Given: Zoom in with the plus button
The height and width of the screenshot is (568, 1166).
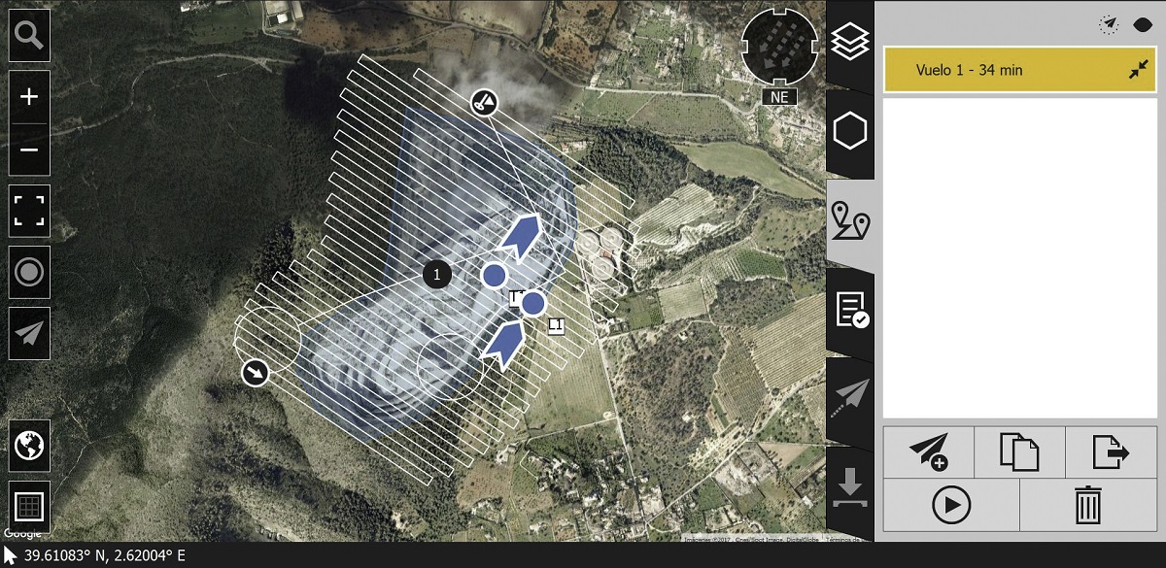Looking at the screenshot, I should click(x=29, y=96).
